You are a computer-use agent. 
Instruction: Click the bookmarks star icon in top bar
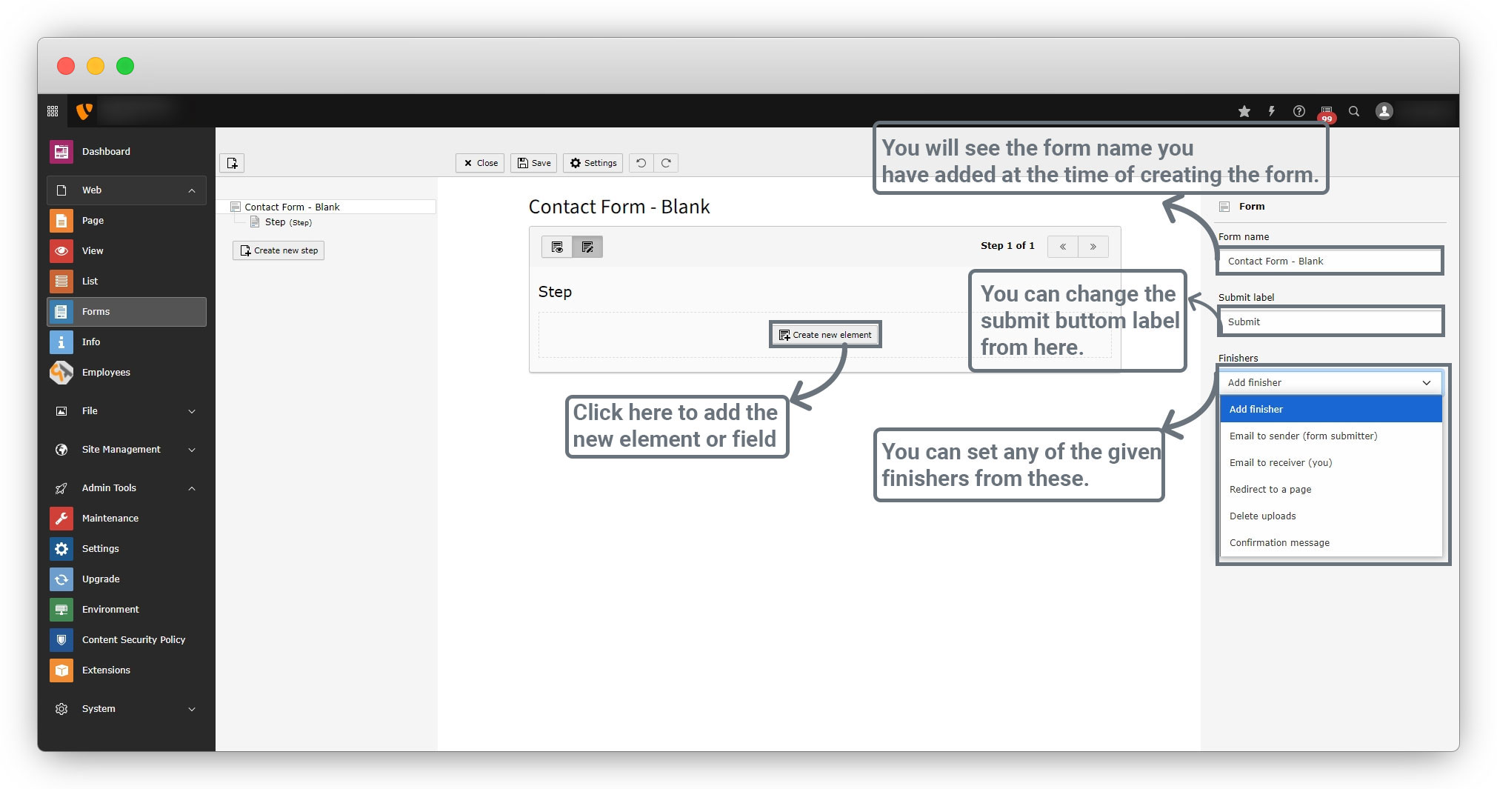[x=1244, y=111]
